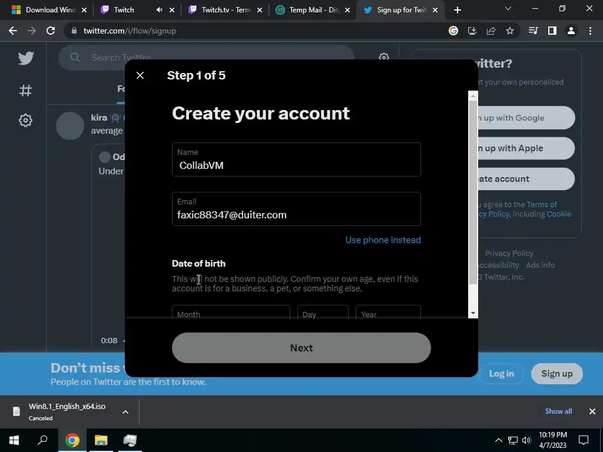Viewport: 603px width, 452px height.
Task: Click dialog scrollbar up arrow
Action: pos(473,96)
